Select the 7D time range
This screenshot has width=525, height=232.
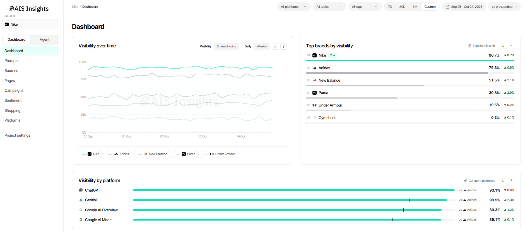[390, 7]
